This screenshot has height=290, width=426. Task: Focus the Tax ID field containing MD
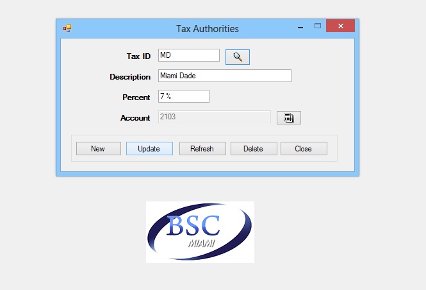point(189,55)
